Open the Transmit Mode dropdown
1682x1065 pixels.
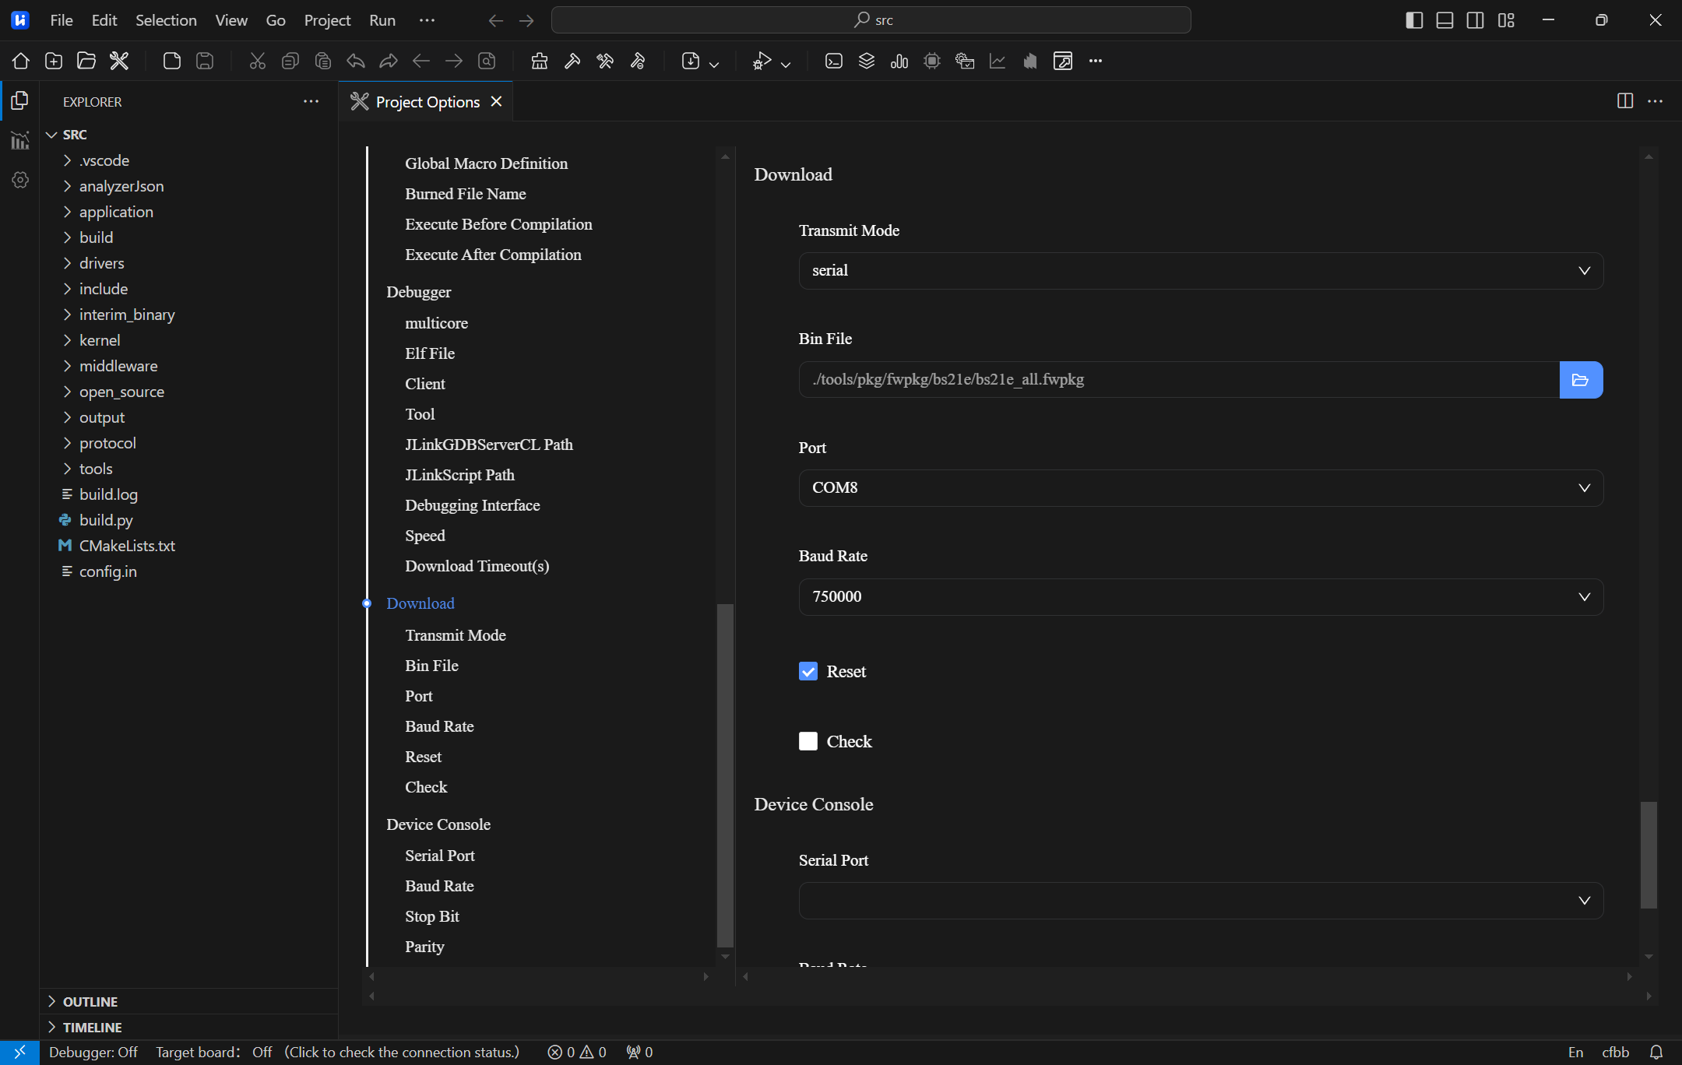[x=1200, y=271]
